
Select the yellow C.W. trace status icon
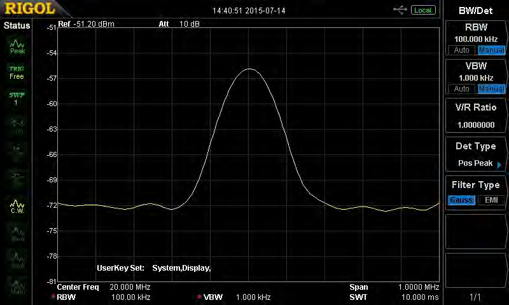pos(17,207)
